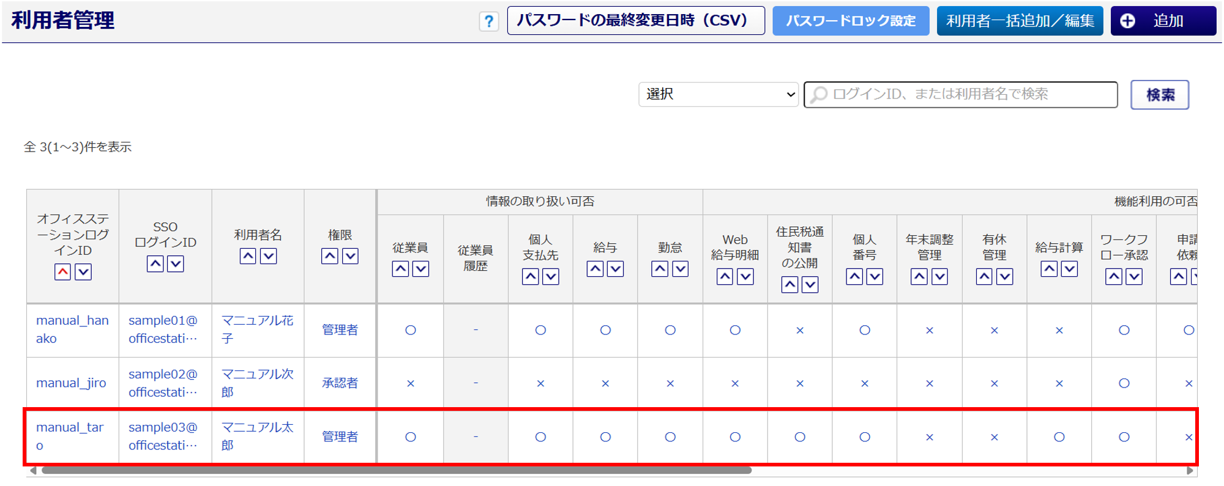Click the パスワードロック設定 button

pos(851,21)
